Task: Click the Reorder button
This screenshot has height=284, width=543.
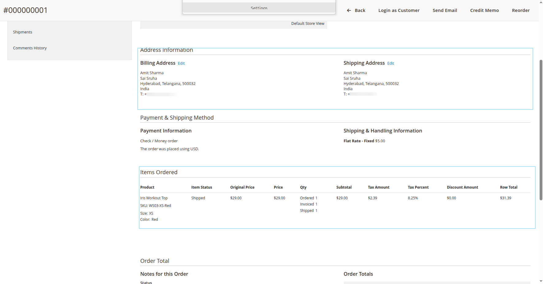Action: click(x=521, y=10)
